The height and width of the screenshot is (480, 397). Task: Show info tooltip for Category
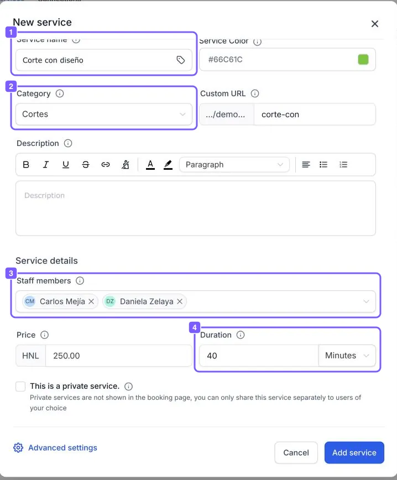[x=60, y=93]
